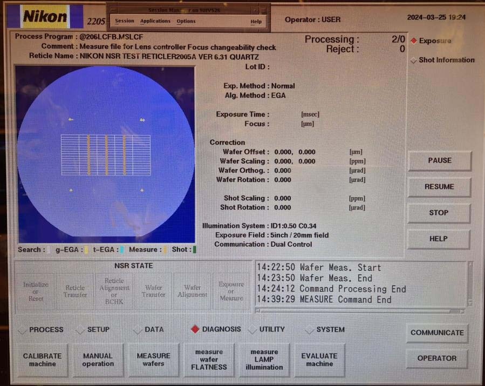
Task: Open the Options menu
Action: point(186,21)
